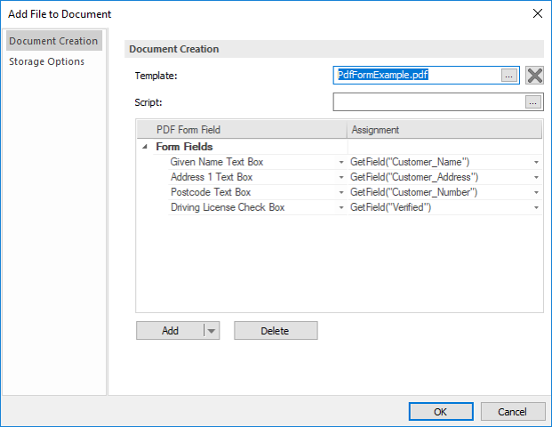Image resolution: width=552 pixels, height=427 pixels.
Task: Open the Address 1 Text Box field dropdown
Action: [341, 177]
